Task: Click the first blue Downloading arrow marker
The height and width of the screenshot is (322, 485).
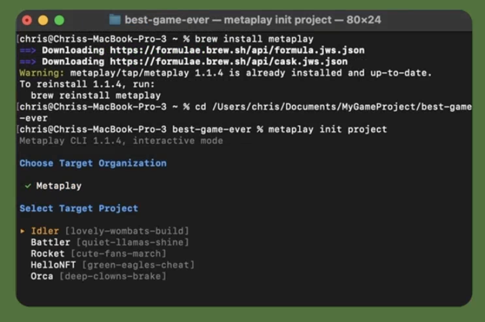Action: pos(28,50)
